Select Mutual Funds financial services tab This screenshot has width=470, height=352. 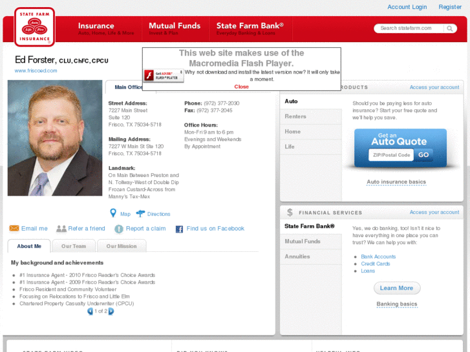coord(311,242)
